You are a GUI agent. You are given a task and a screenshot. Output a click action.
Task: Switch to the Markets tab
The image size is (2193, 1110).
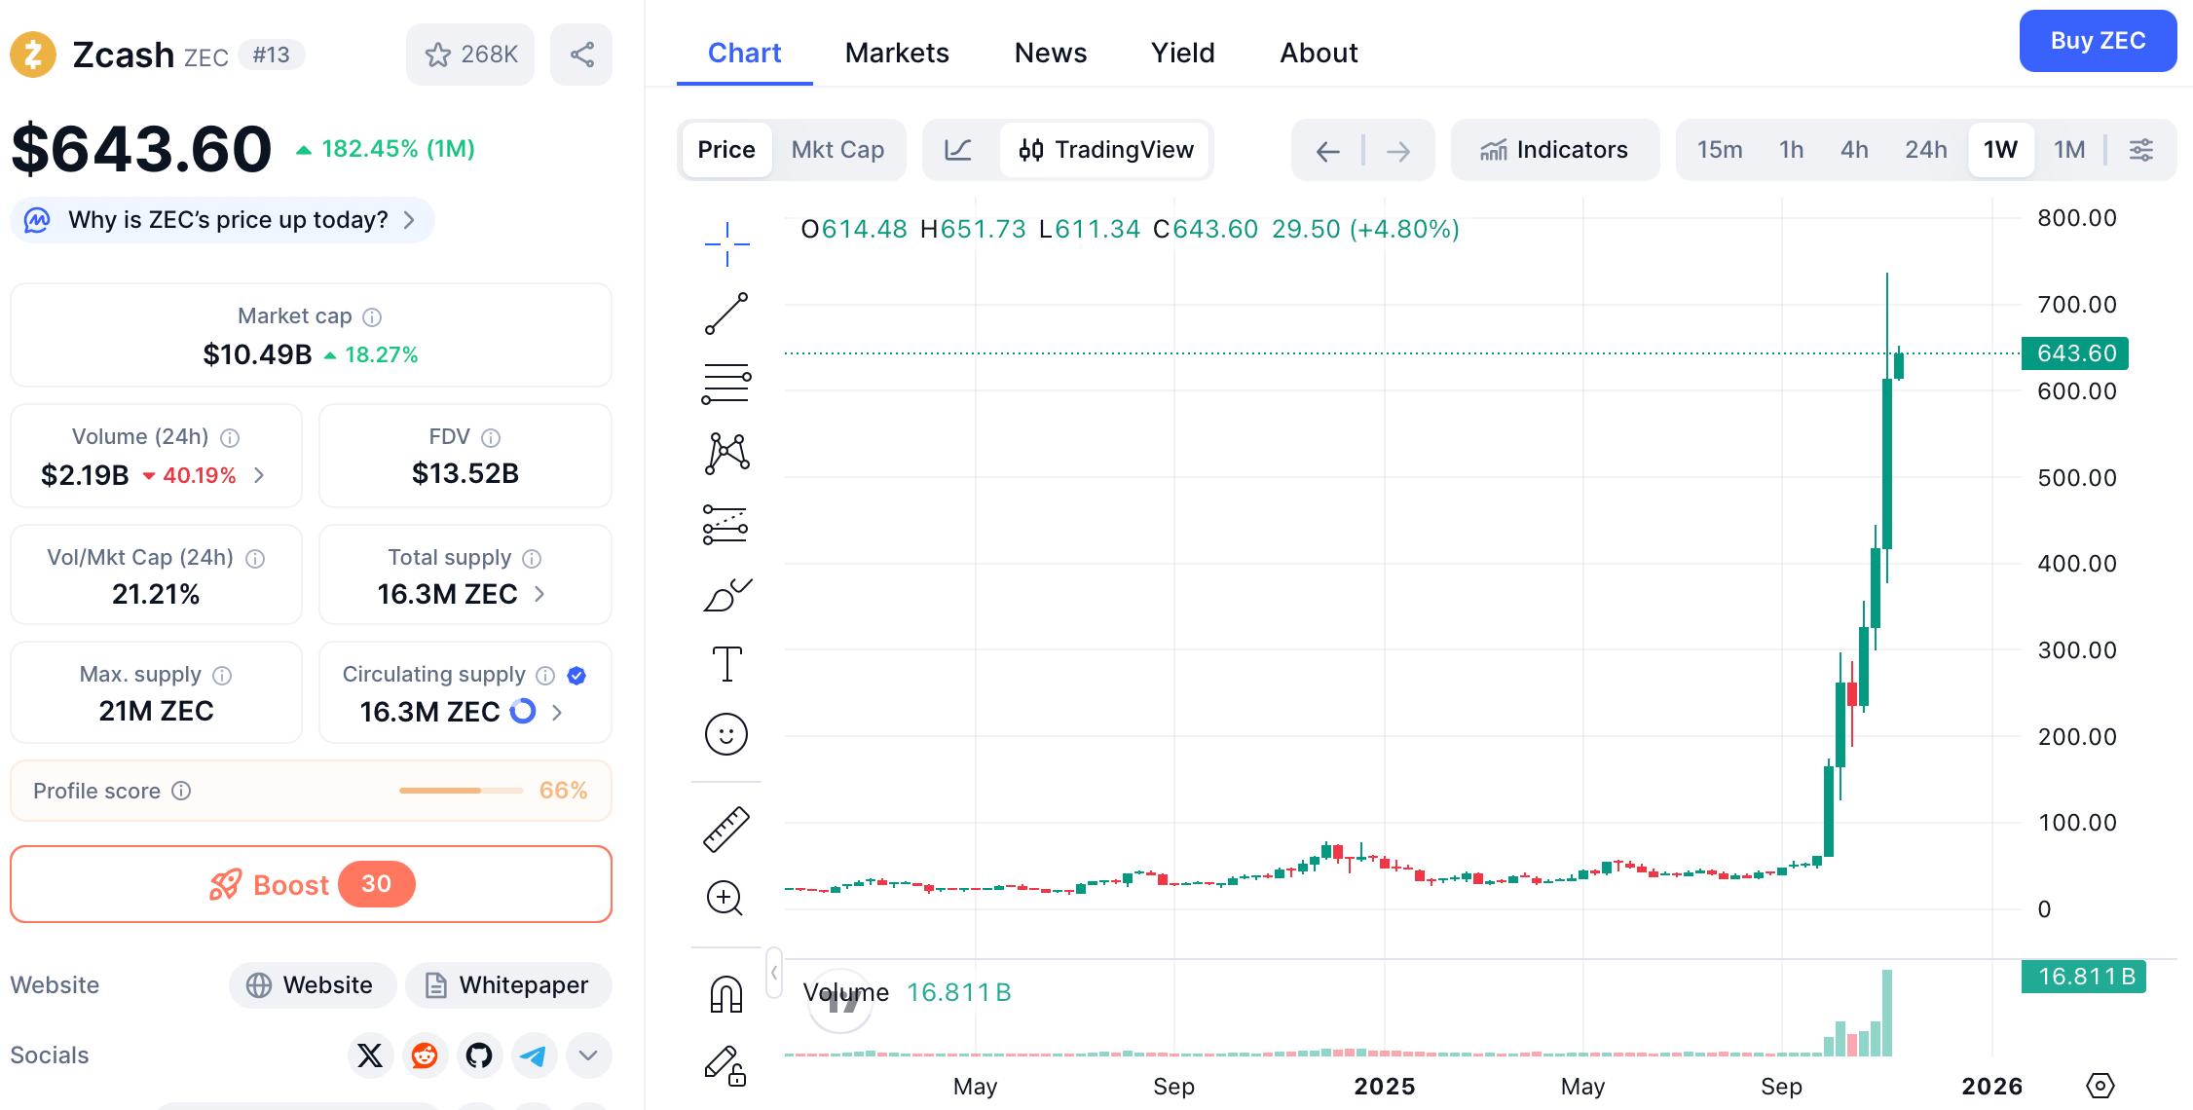[896, 53]
